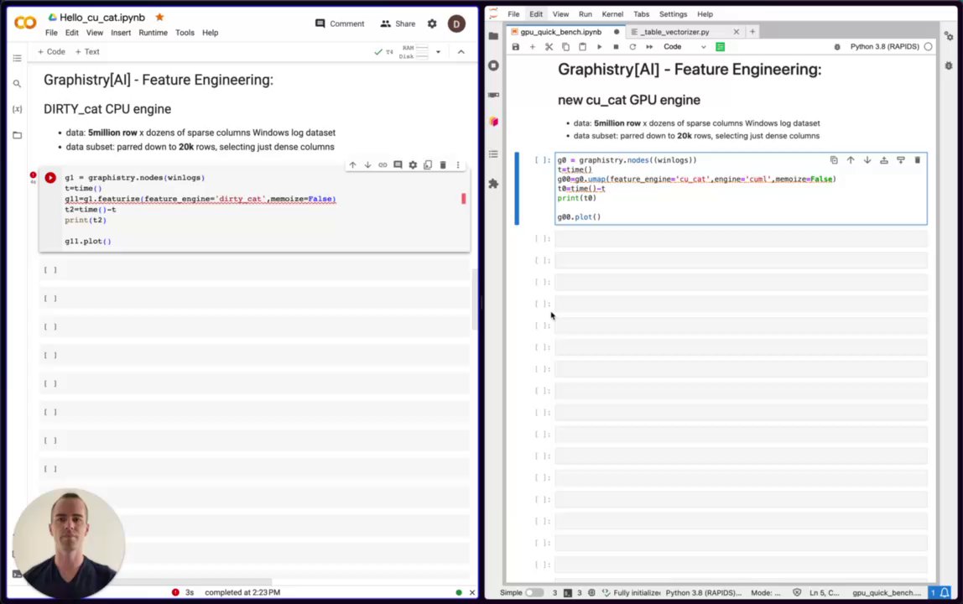
Task: Move Colab cell down
Action: pyautogui.click(x=368, y=164)
